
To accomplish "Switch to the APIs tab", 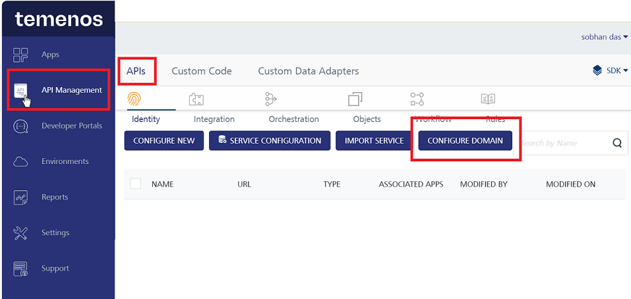I will tap(136, 71).
